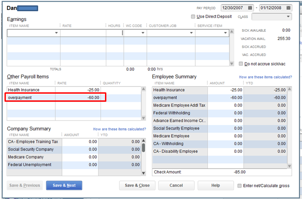Image resolution: width=302 pixels, height=199 pixels.
Task: Click Company Summary scroll down arrow
Action: [144, 173]
